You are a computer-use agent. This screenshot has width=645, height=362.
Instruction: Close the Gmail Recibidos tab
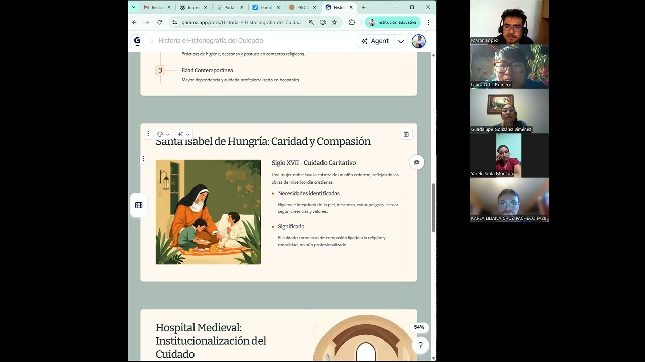(x=169, y=7)
